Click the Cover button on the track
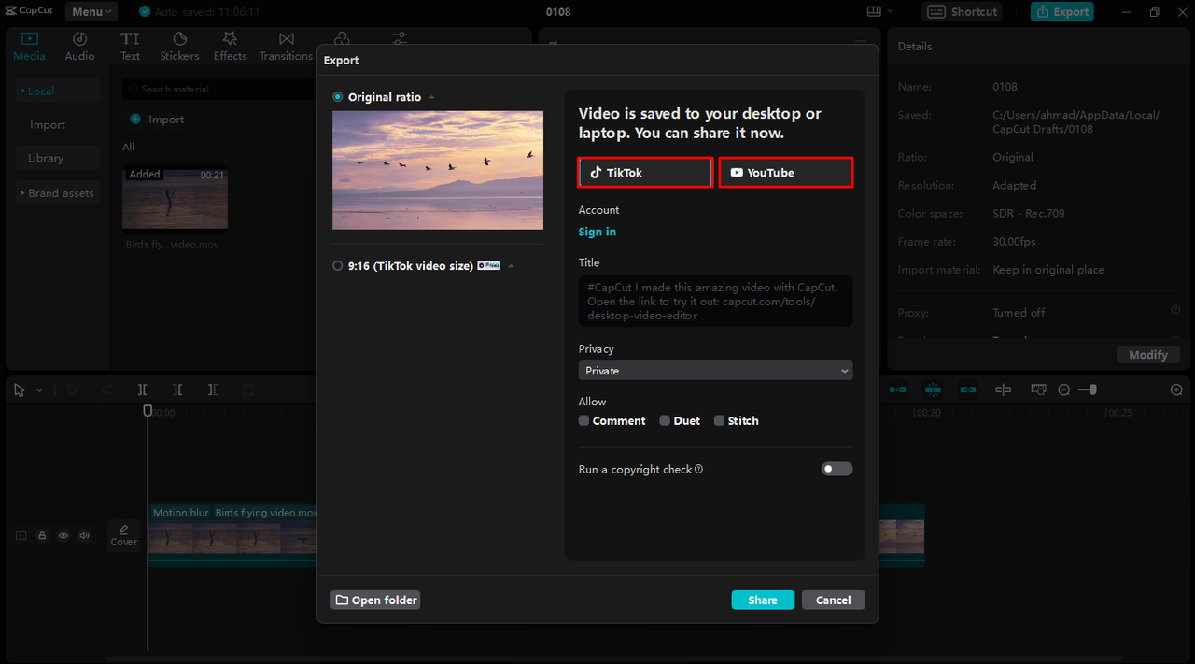Viewport: 1195px width, 664px height. (124, 535)
